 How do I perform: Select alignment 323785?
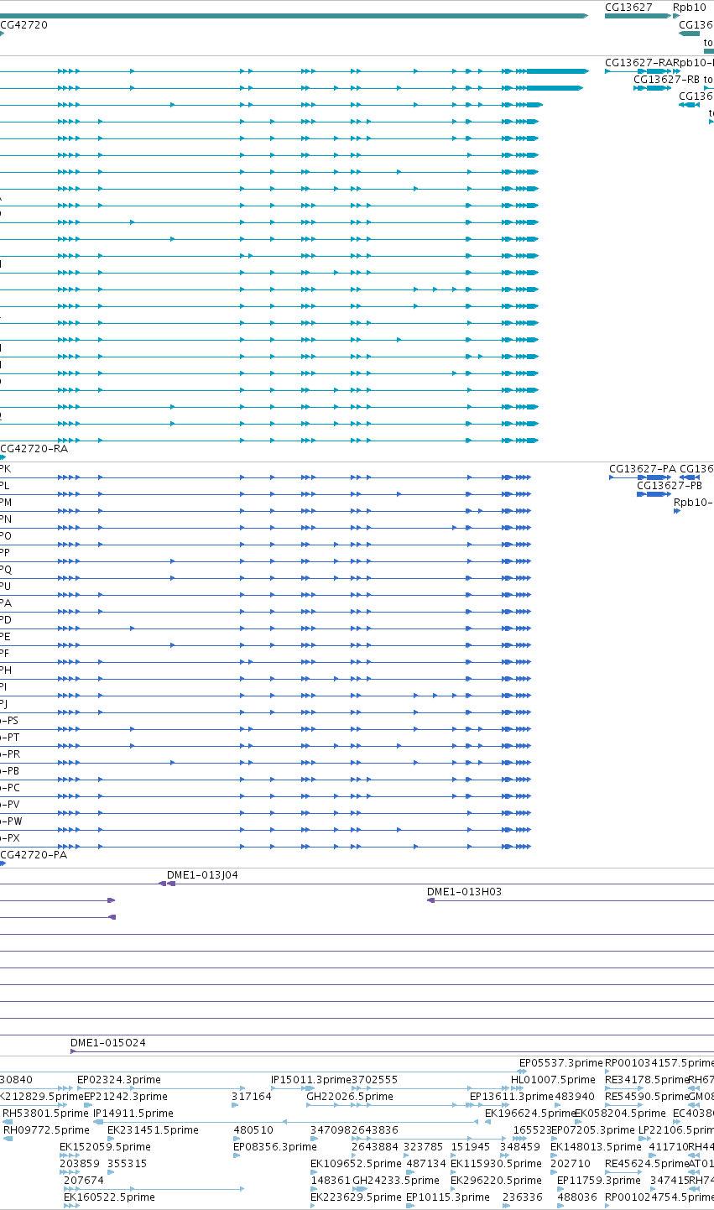coord(424,1147)
